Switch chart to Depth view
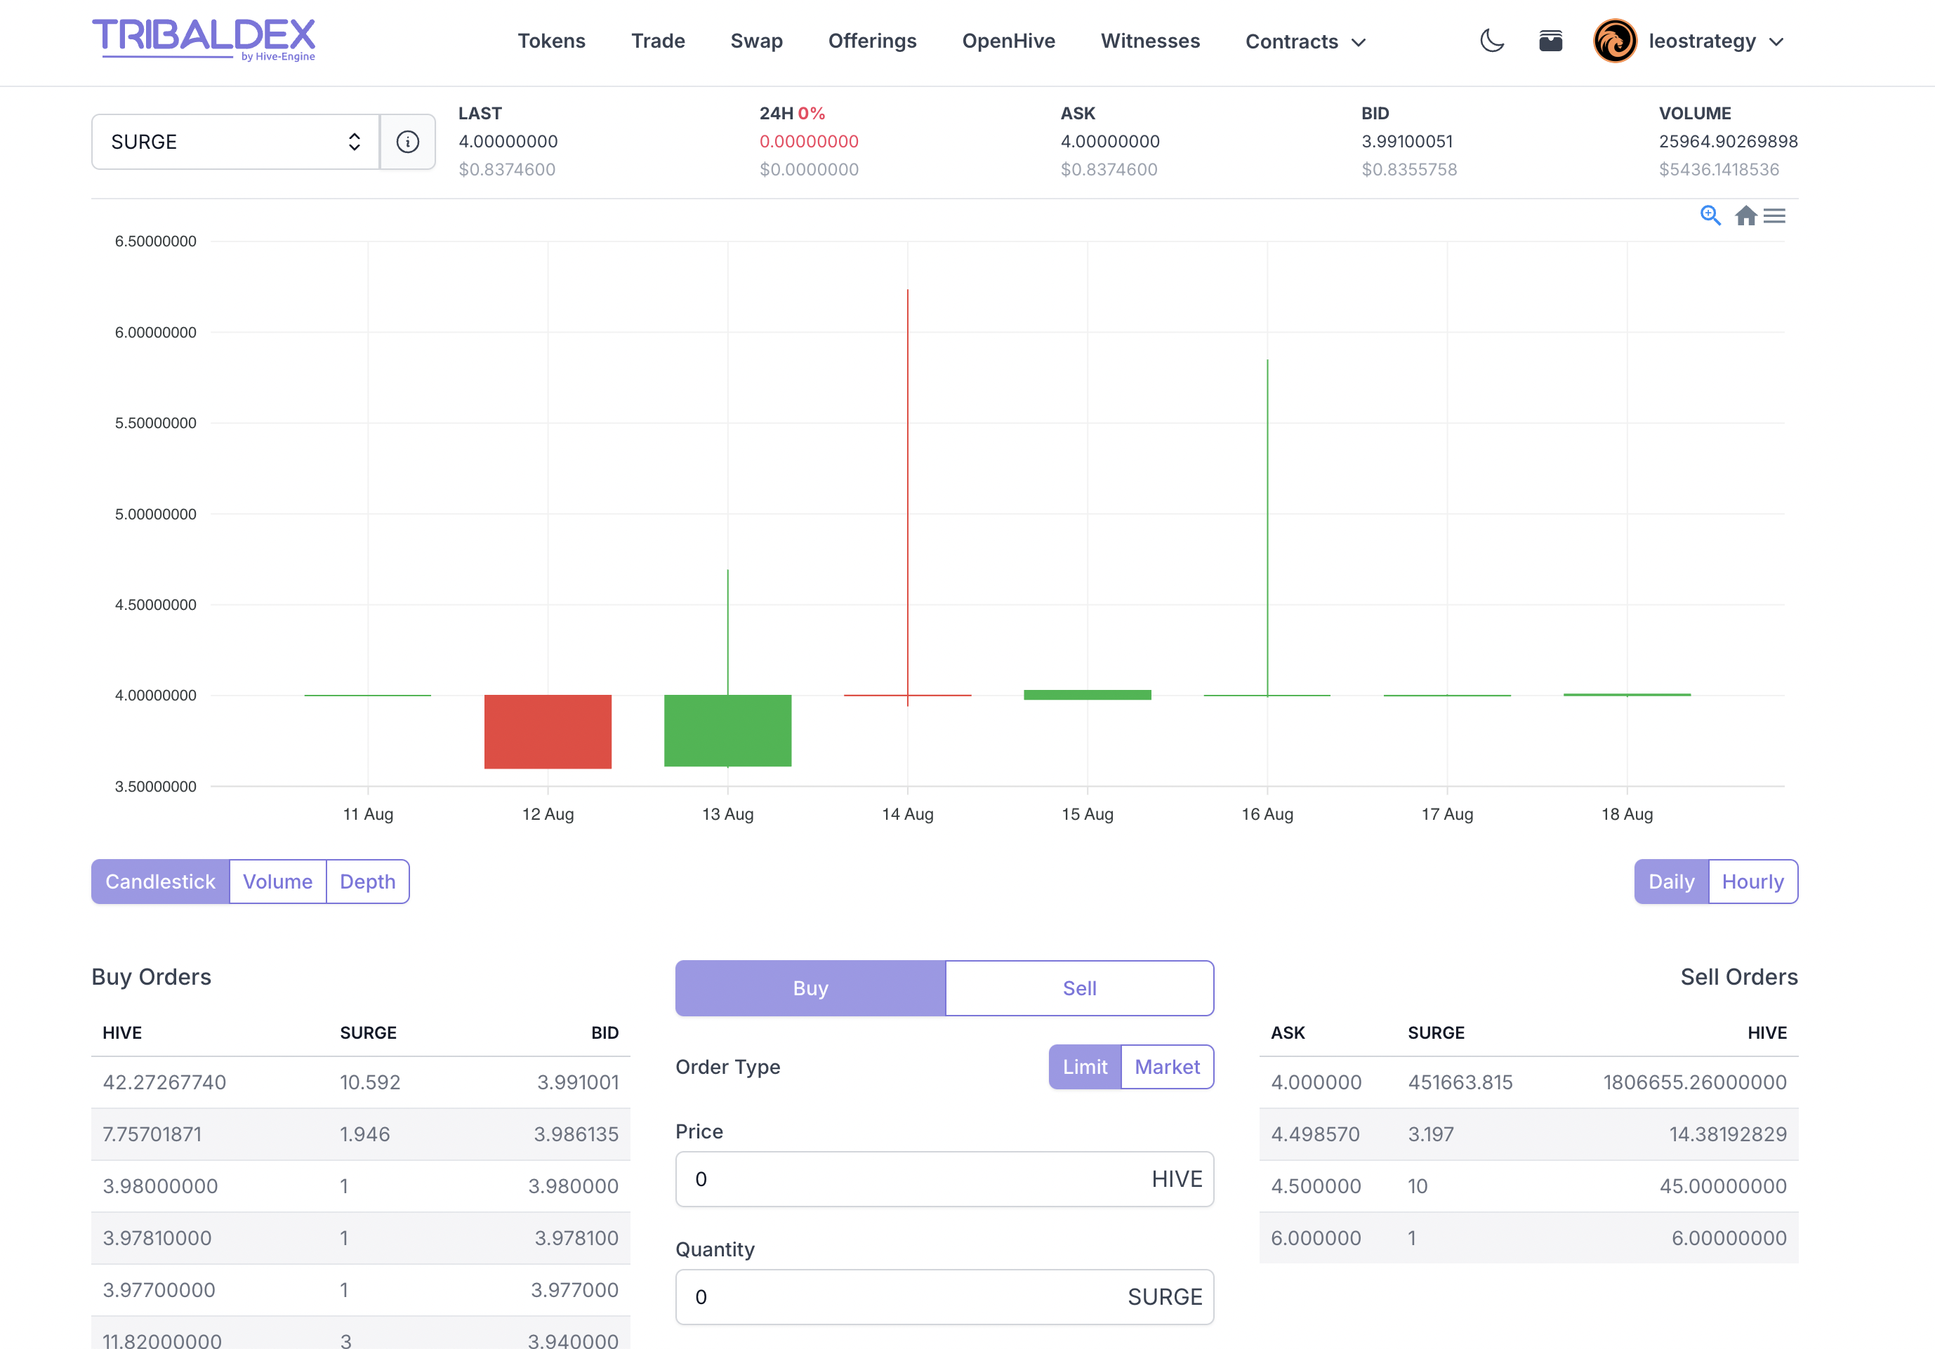1935x1349 pixels. pos(367,882)
